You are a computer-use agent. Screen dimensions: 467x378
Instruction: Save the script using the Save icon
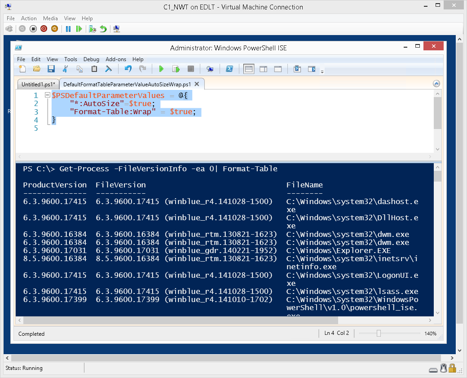coord(51,69)
